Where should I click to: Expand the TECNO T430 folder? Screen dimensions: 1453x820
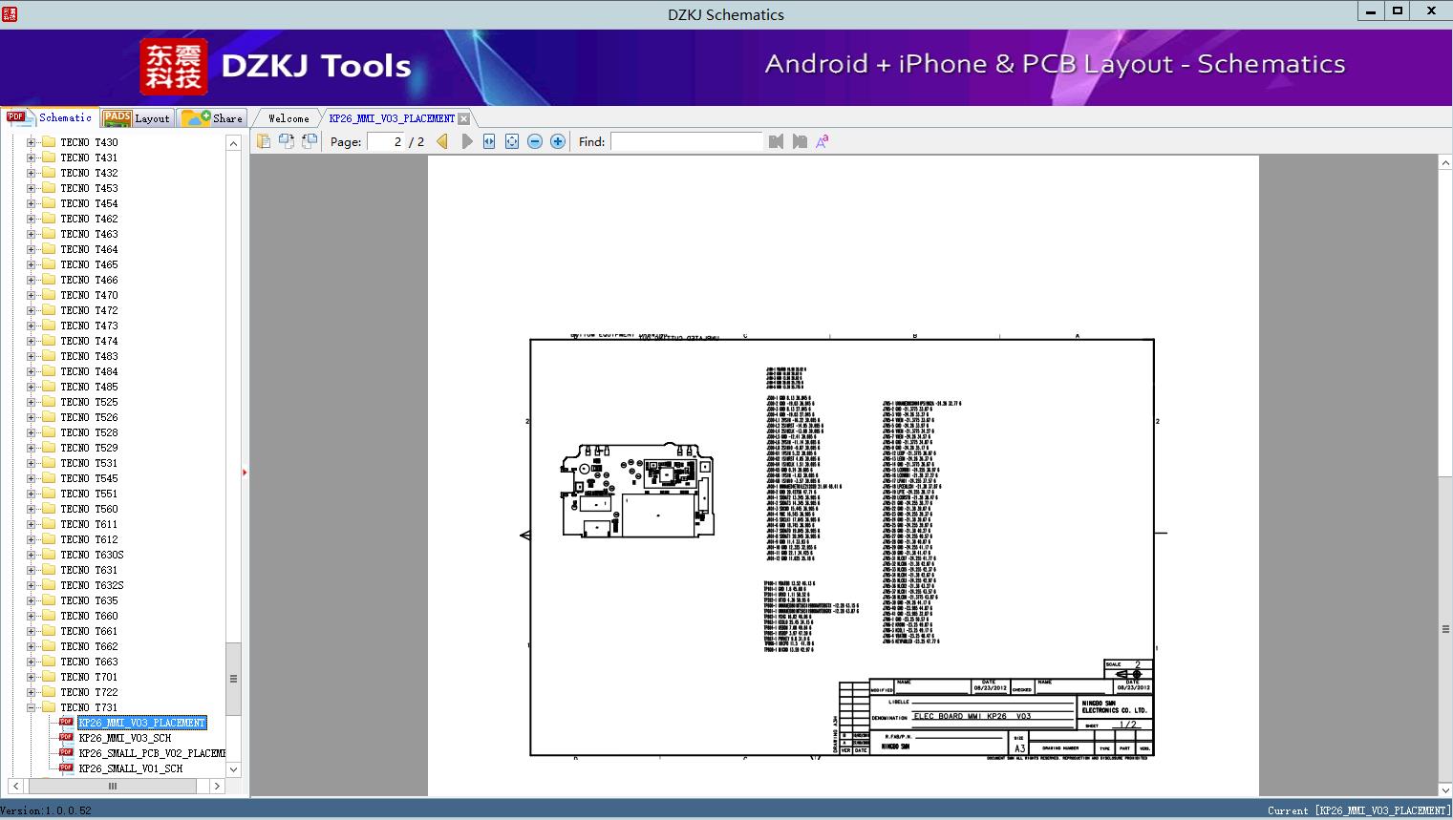click(x=31, y=142)
